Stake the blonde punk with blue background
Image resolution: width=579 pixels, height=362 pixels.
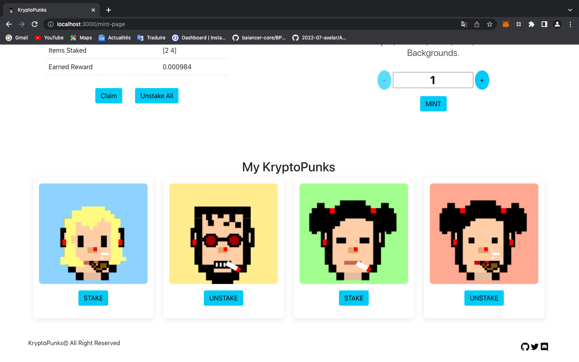tap(93, 298)
